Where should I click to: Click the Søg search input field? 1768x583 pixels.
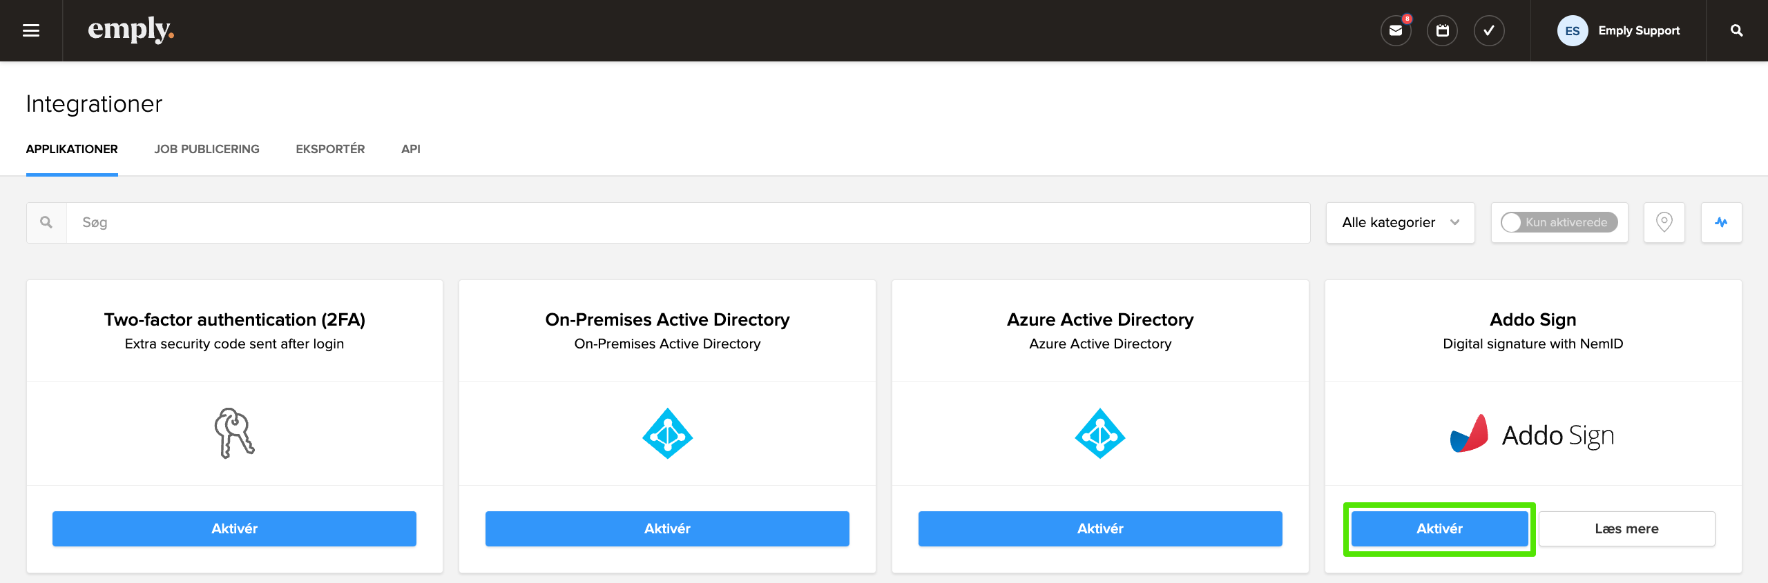687,222
